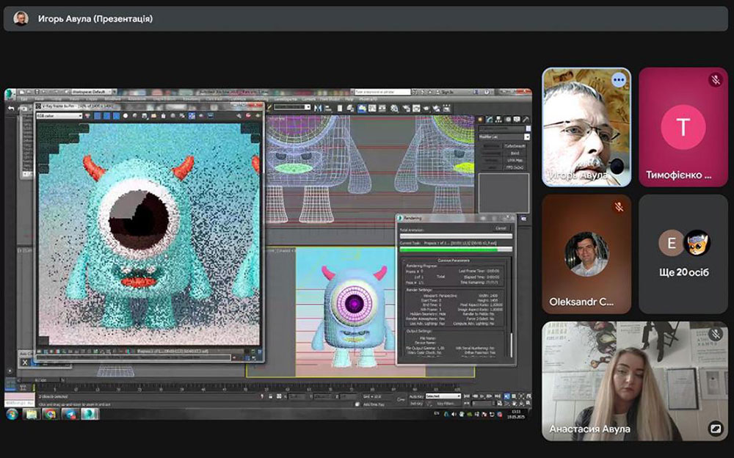Select the Mirror tool in main toolbar
734x458 pixels.
tap(319, 109)
